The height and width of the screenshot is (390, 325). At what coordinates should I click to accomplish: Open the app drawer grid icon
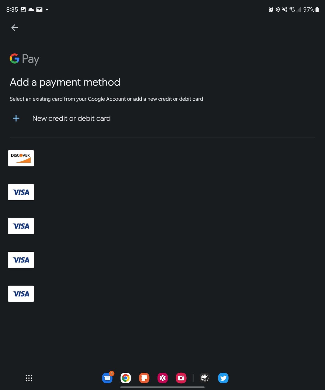click(28, 378)
